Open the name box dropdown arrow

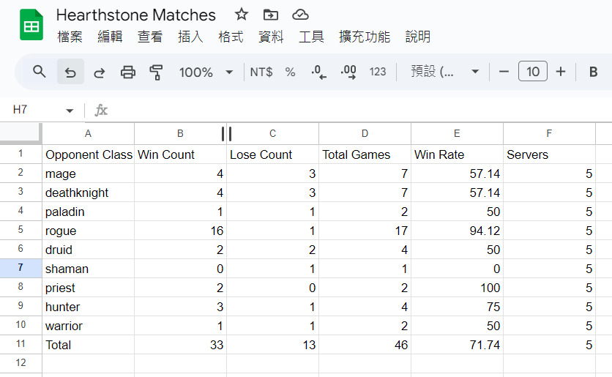pos(70,111)
